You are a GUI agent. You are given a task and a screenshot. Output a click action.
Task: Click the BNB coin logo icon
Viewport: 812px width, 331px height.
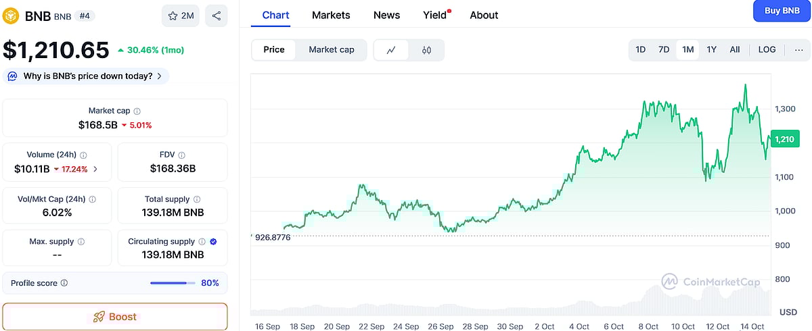[x=11, y=16]
